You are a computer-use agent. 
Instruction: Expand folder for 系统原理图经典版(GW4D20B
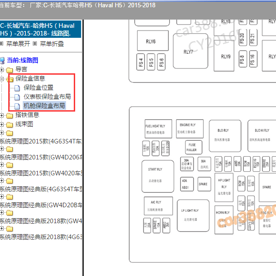click(x=1, y=196)
